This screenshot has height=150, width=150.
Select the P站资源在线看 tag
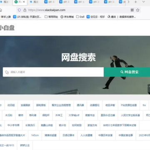(129, 105)
